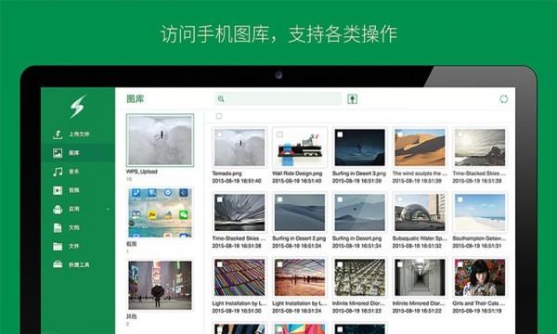Open the upload file icon in sidebar

pyautogui.click(x=58, y=135)
